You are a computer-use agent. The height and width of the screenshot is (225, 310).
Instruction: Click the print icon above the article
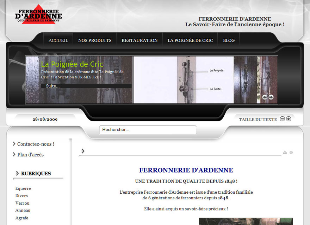285,153
